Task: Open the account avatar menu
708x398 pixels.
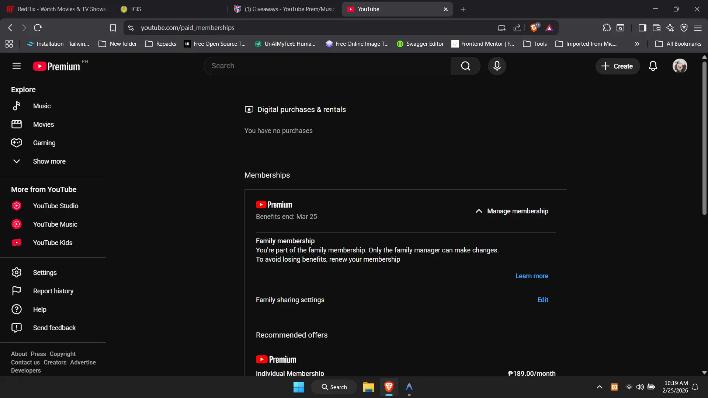Action: pyautogui.click(x=680, y=66)
